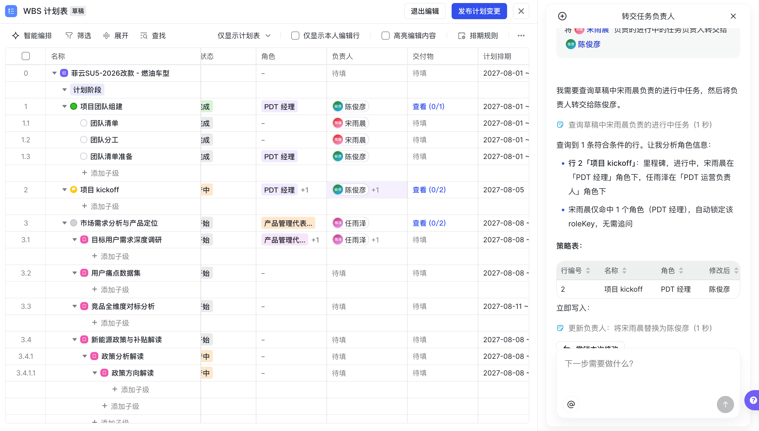Click date 2027-08-05 in kickoff row
This screenshot has height=431, width=759.
pos(504,190)
